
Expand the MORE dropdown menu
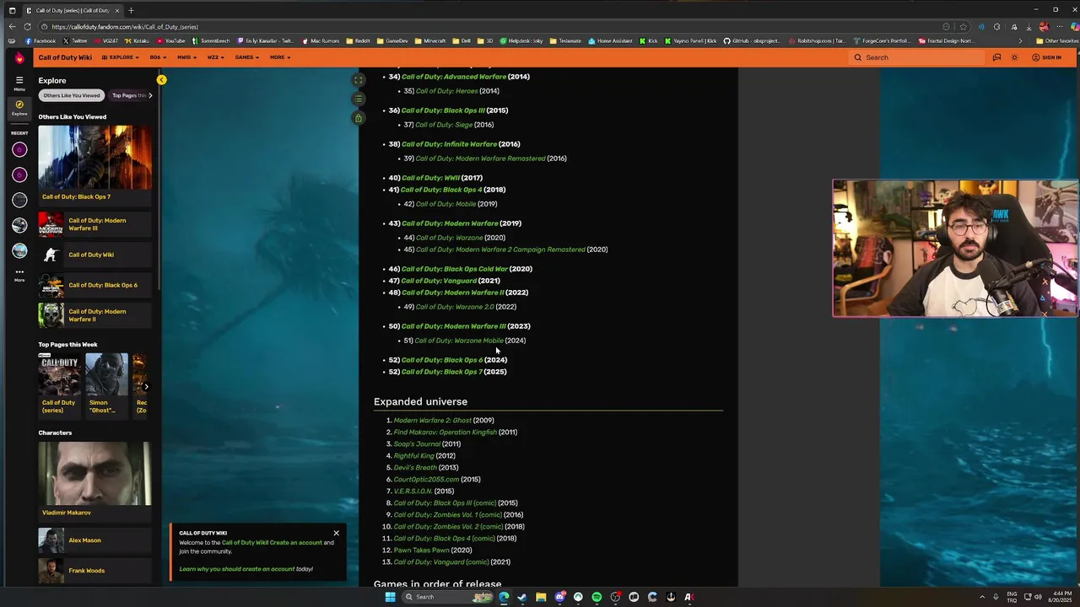tap(280, 57)
